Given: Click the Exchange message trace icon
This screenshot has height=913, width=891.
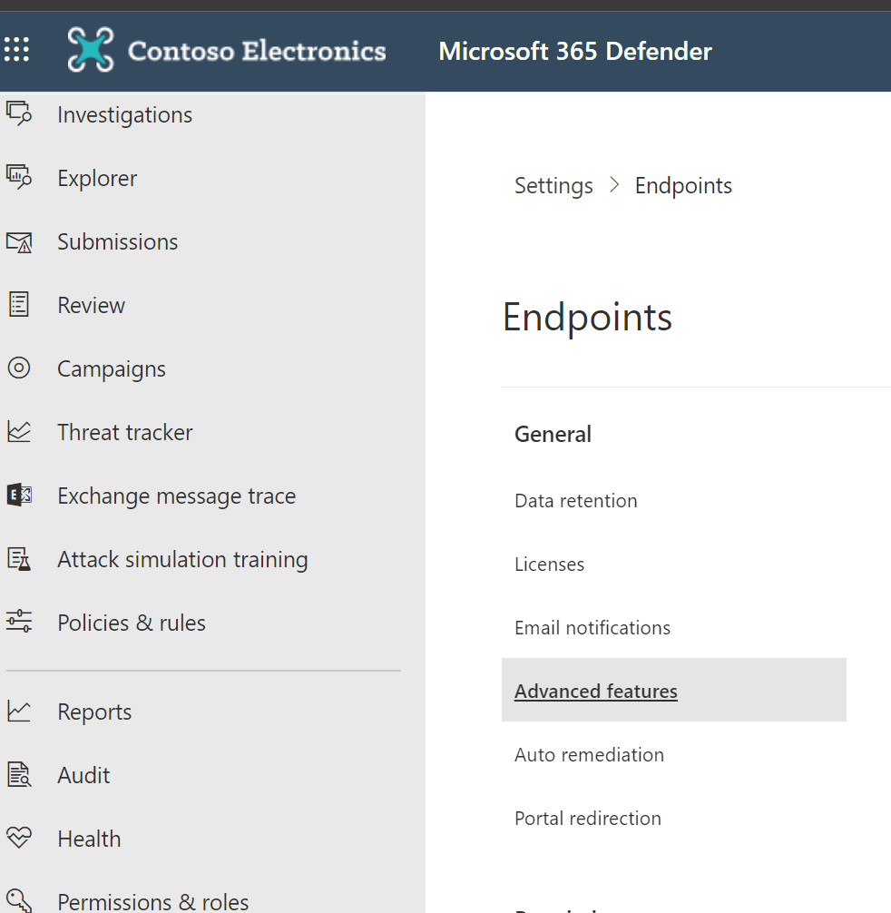Looking at the screenshot, I should 19,496.
